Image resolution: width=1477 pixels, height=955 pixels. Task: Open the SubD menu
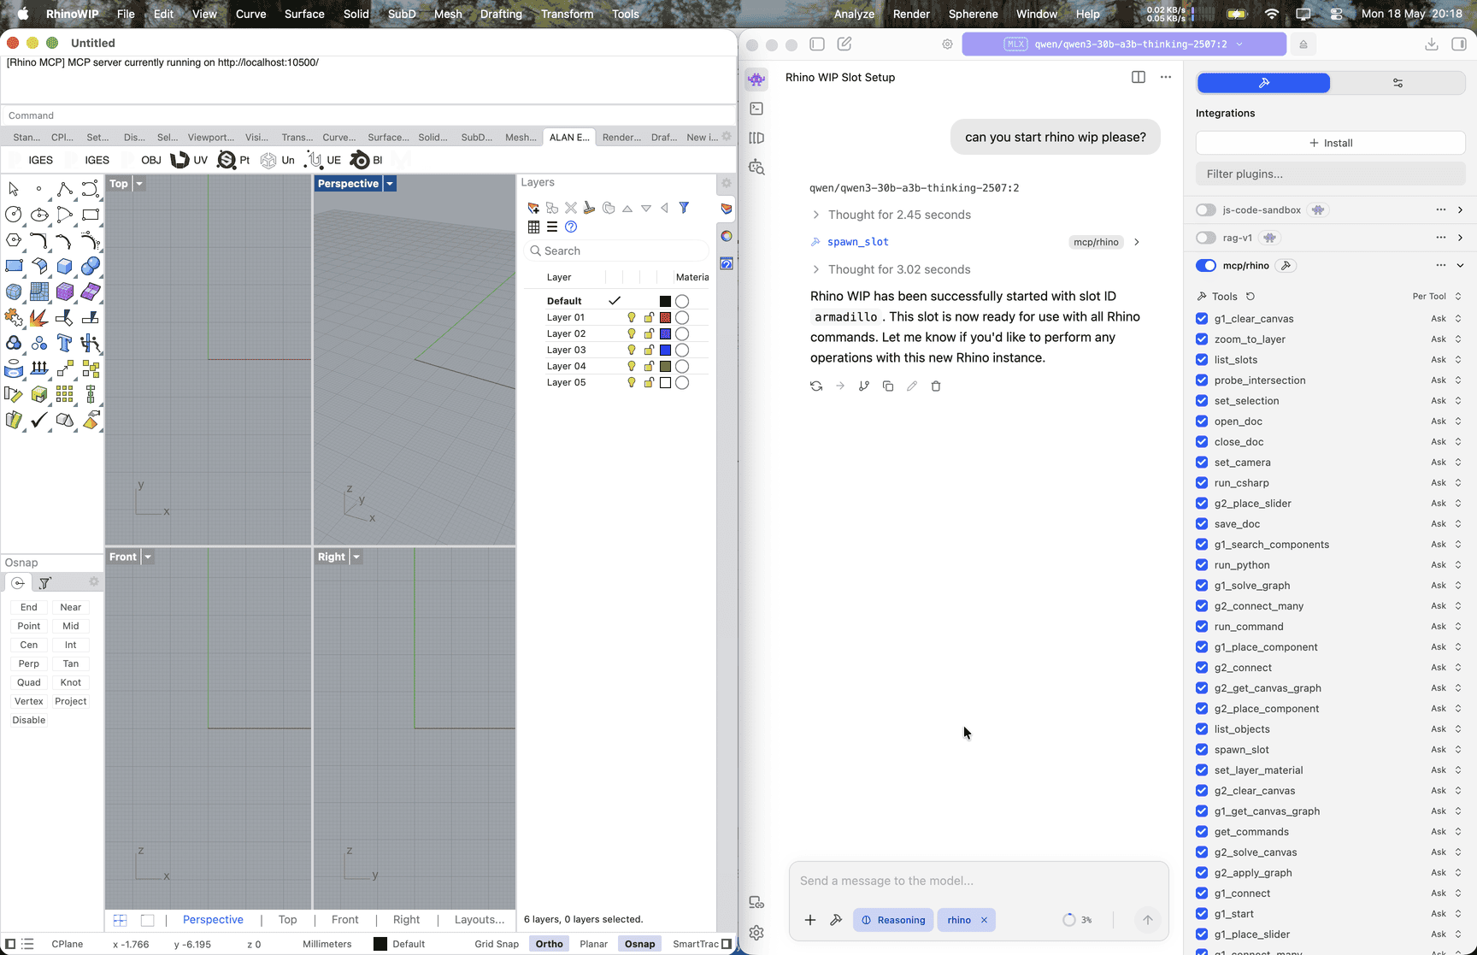point(402,14)
